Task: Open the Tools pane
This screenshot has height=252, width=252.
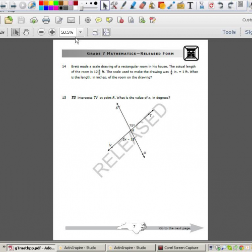Action: pyautogui.click(x=229, y=32)
